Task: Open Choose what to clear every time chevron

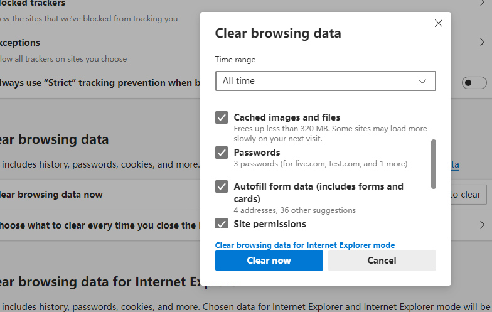Action: click(x=482, y=225)
